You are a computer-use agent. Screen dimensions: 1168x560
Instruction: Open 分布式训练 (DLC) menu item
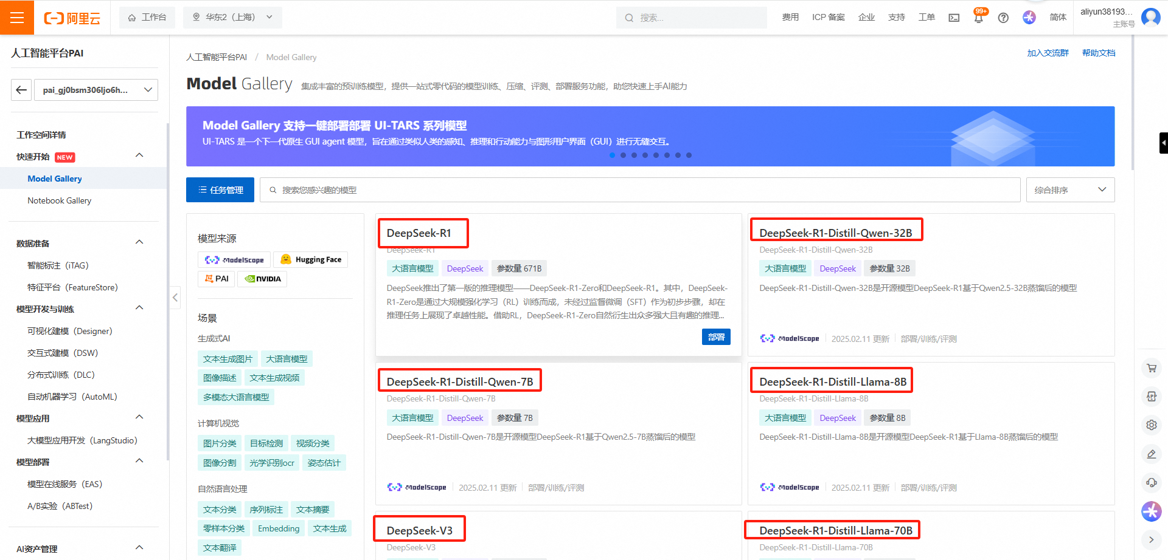[61, 375]
